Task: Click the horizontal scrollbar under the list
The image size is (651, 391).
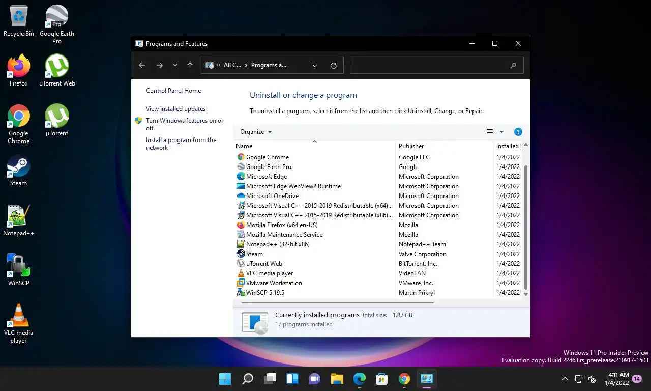Action: tap(338, 302)
